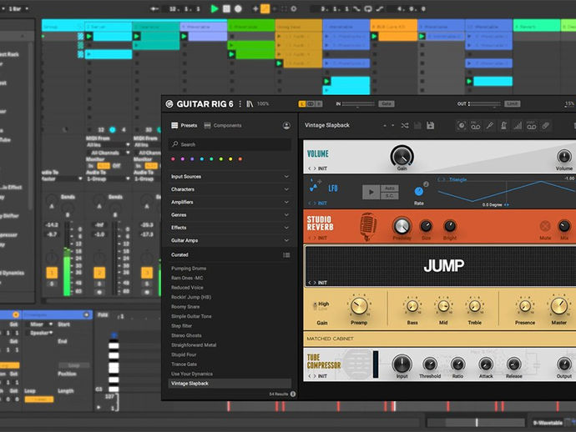Expand the Effects category
576x432 pixels.
coord(230,228)
